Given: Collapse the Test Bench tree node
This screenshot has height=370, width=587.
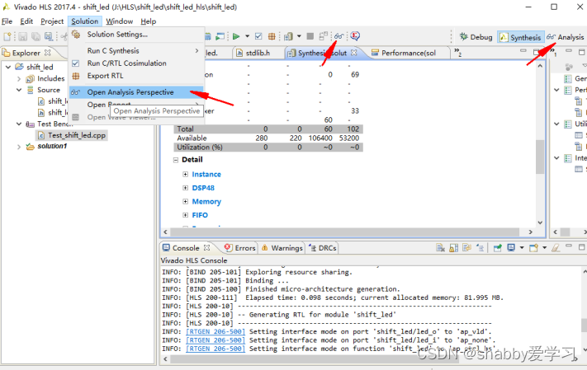Looking at the screenshot, I should [19, 124].
